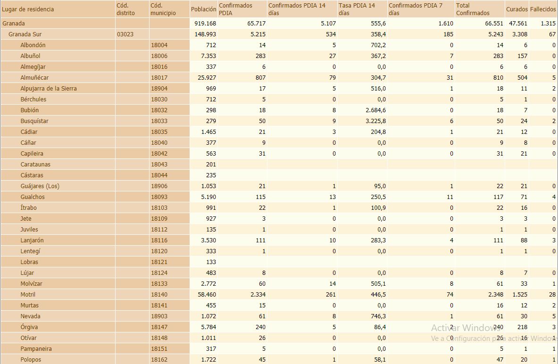The height and width of the screenshot is (364, 558).
Task: Click Granada fallecidos value 1.315
Action: click(x=548, y=24)
